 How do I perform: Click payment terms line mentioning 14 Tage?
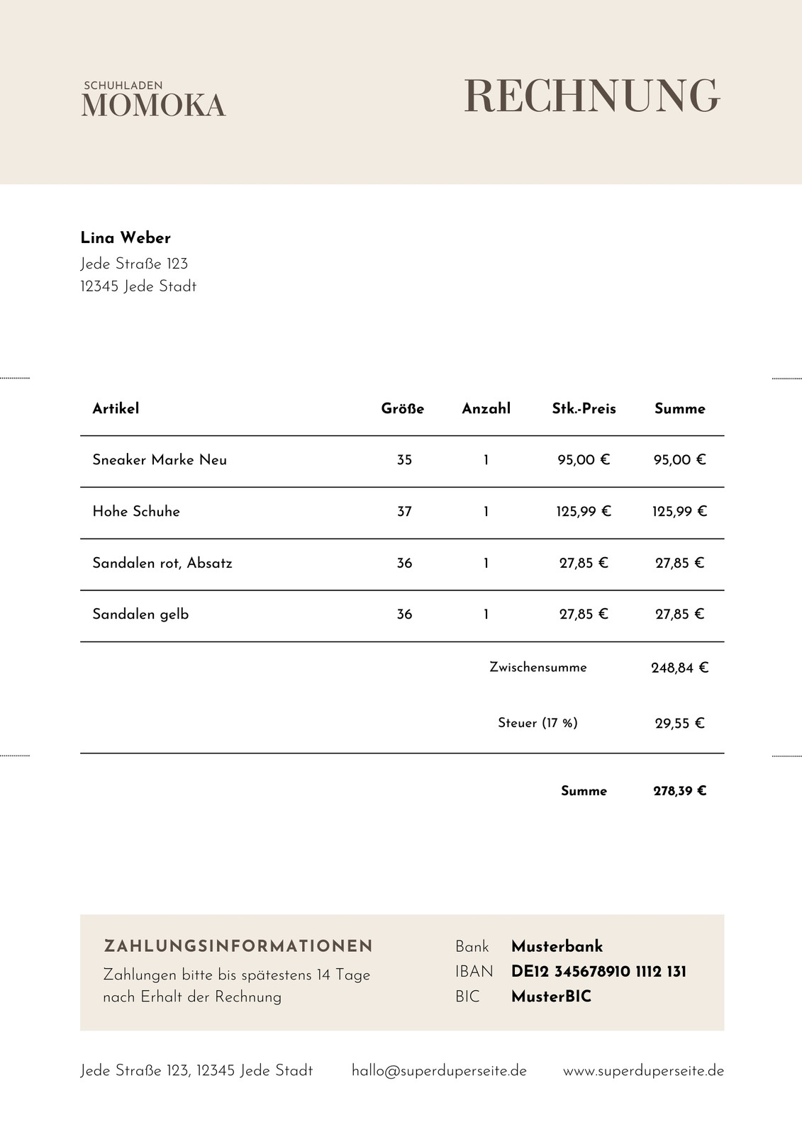pos(237,975)
